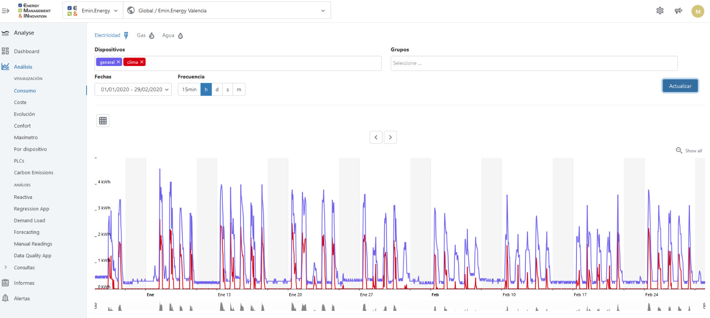The image size is (710, 318).
Task: Collapse sidebar with hamburger arrow icon
Action: 6,11
